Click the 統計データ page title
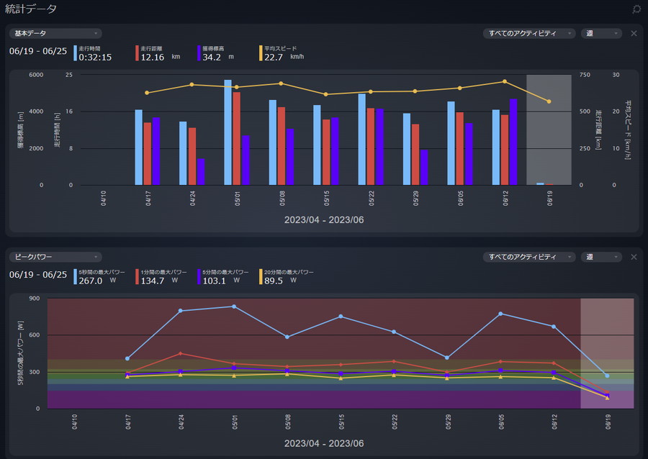This screenshot has width=648, height=459. coord(31,9)
